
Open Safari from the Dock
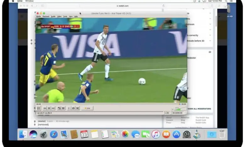[54, 134]
